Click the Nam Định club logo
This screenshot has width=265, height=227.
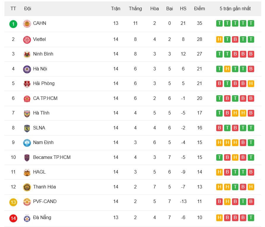[x=27, y=143]
